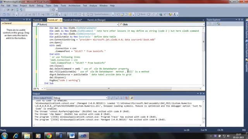Launch Internet Explorer from the taskbar
This screenshot has width=248, height=139.
coord(16,136)
